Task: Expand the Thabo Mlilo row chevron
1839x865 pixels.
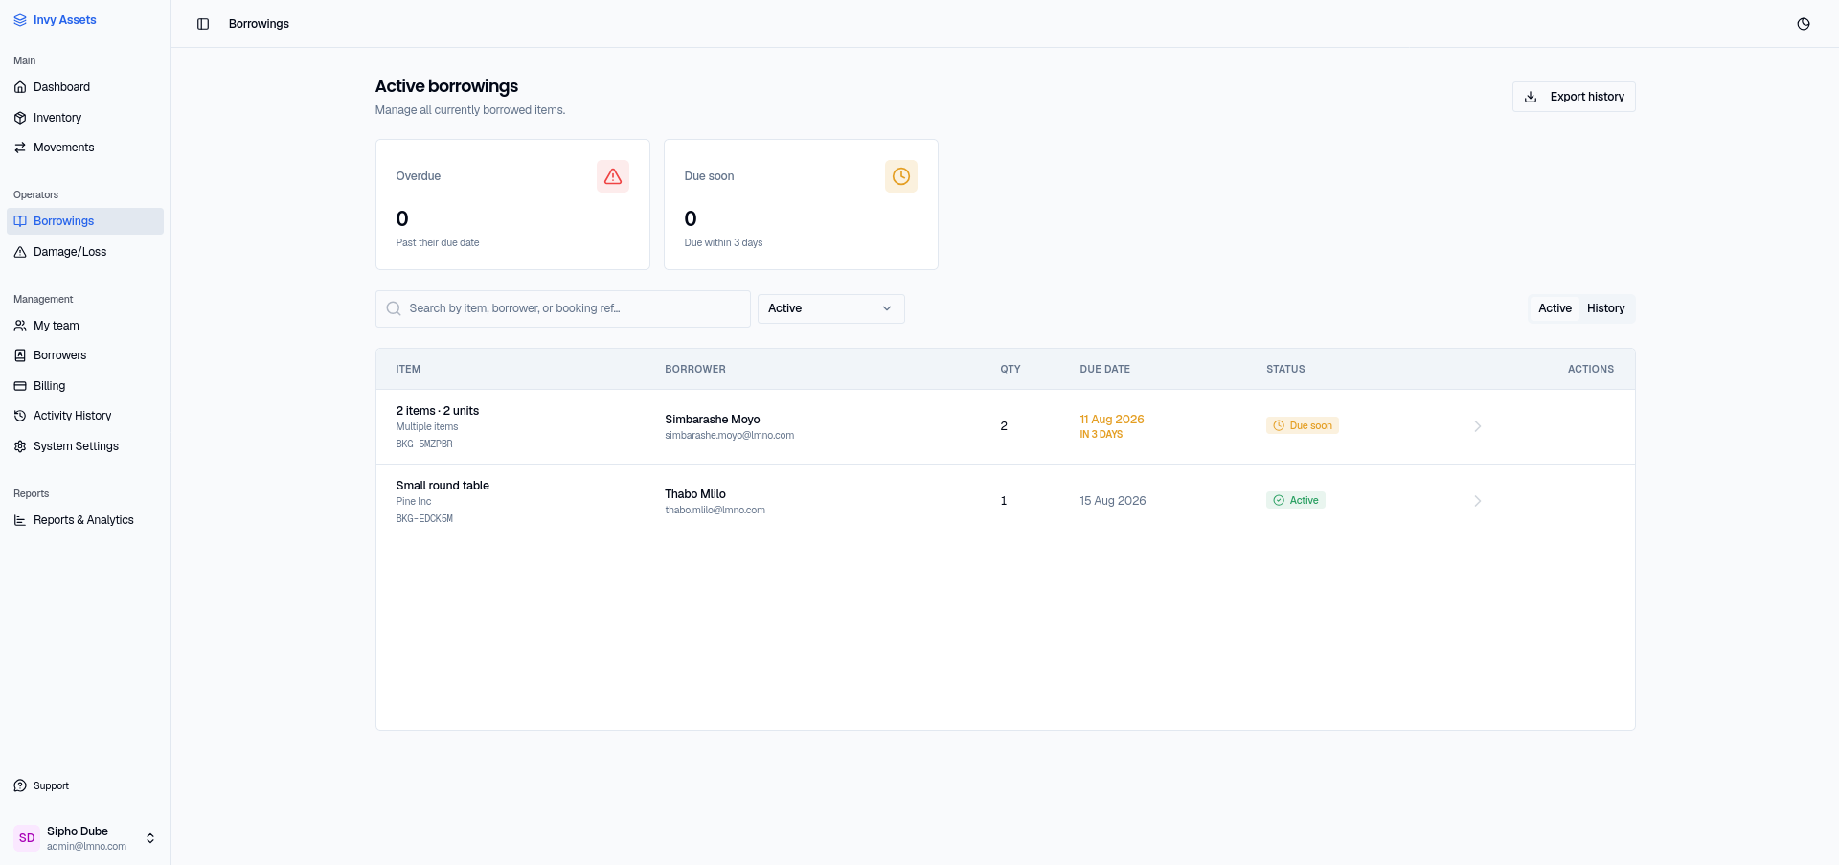Action: (x=1478, y=501)
